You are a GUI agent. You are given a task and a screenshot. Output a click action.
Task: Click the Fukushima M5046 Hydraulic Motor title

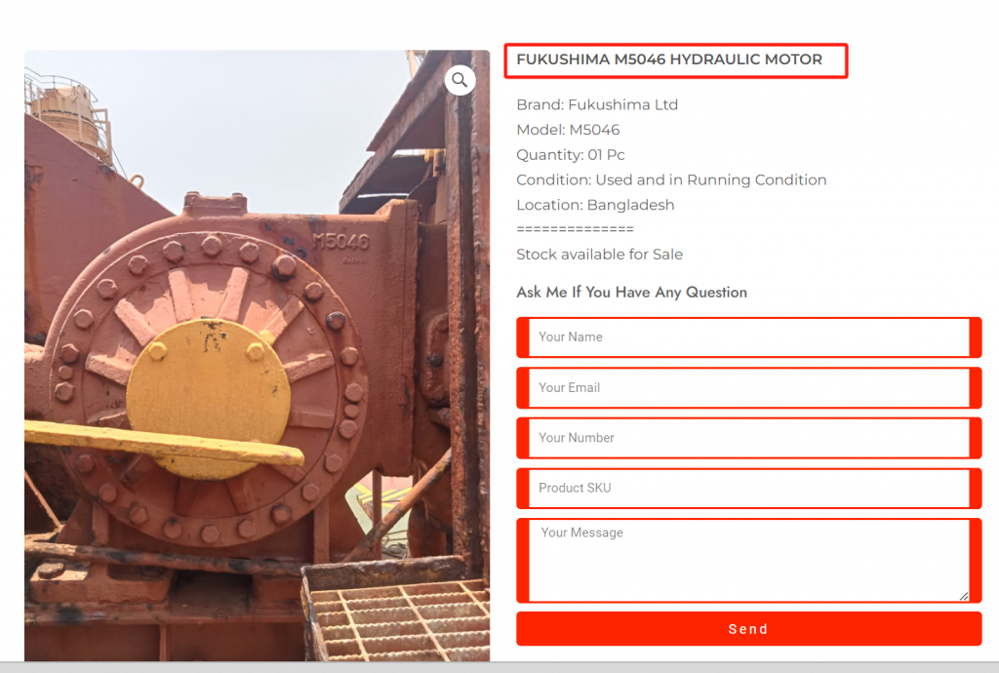669,59
